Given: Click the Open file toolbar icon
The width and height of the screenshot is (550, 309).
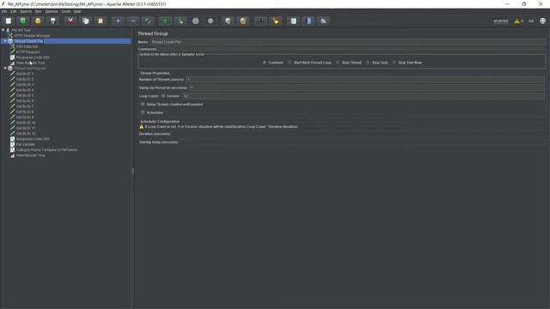Looking at the screenshot, I should (38, 21).
